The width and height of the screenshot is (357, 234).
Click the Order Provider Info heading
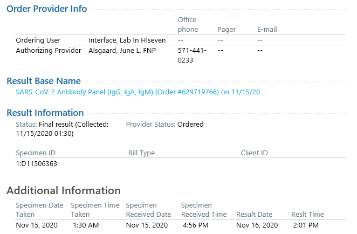pyautogui.click(x=47, y=9)
